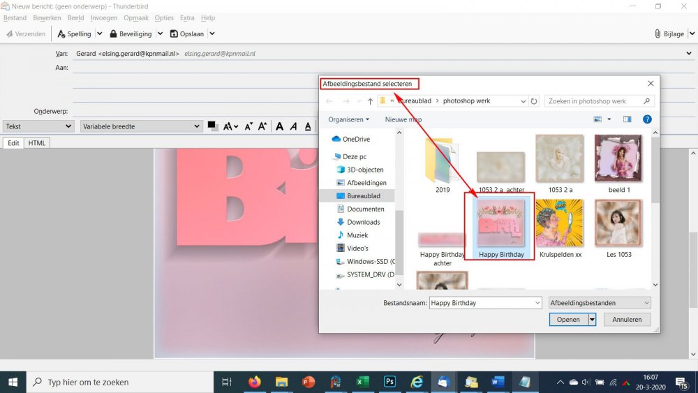Click the larger font size icon

(x=262, y=126)
